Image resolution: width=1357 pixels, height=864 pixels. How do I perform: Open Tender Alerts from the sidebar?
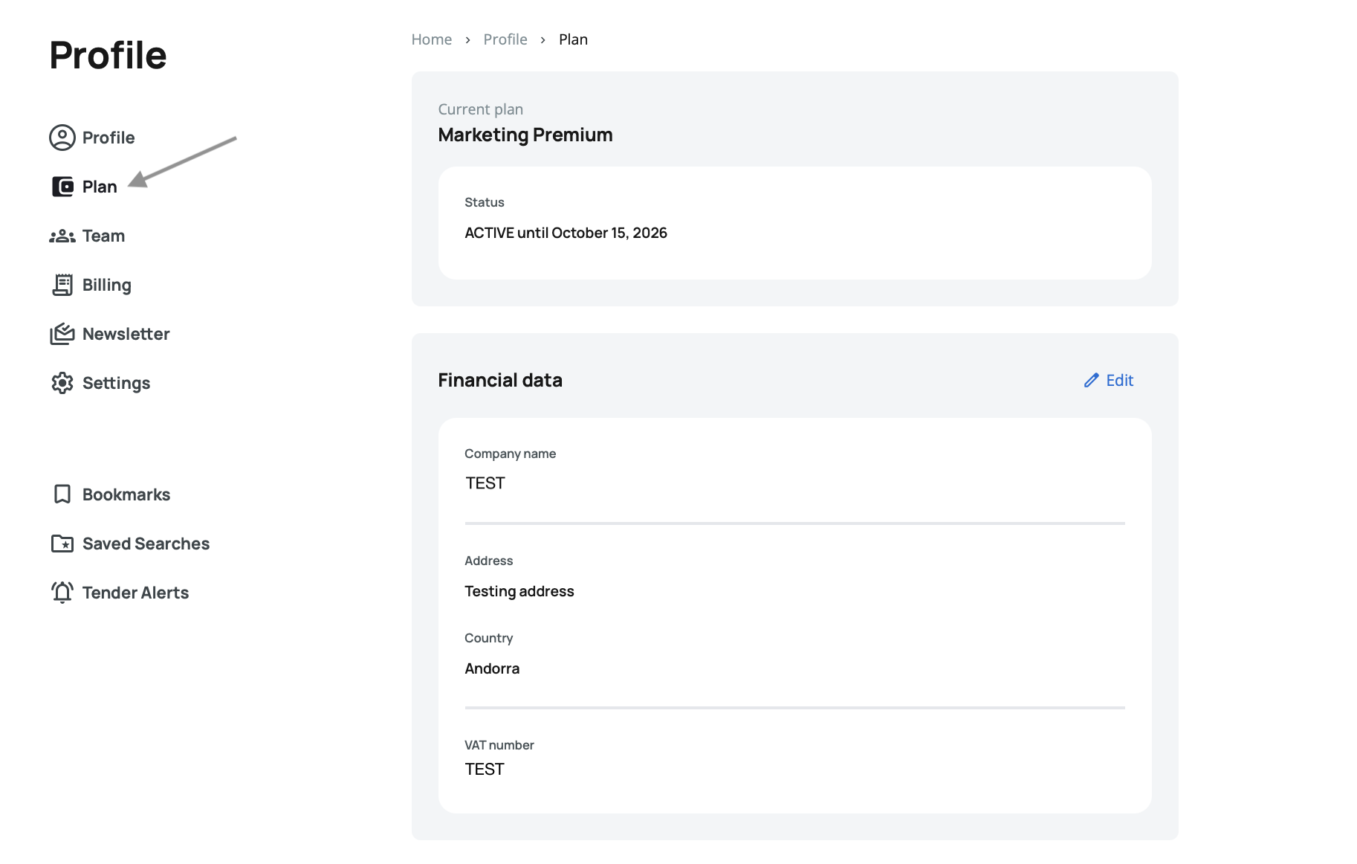135,593
